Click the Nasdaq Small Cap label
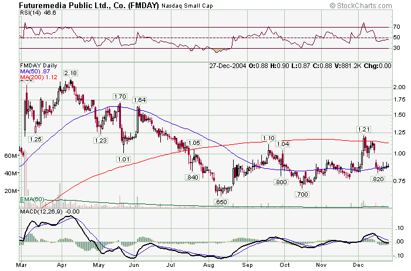The width and height of the screenshot is (411, 271). point(187,6)
